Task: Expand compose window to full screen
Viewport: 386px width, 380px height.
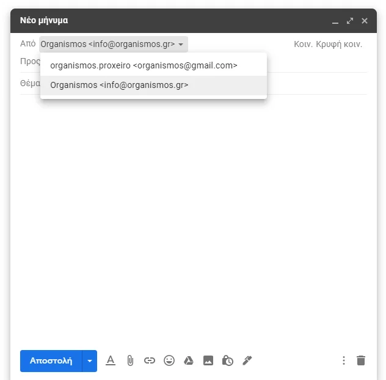Action: (350, 21)
